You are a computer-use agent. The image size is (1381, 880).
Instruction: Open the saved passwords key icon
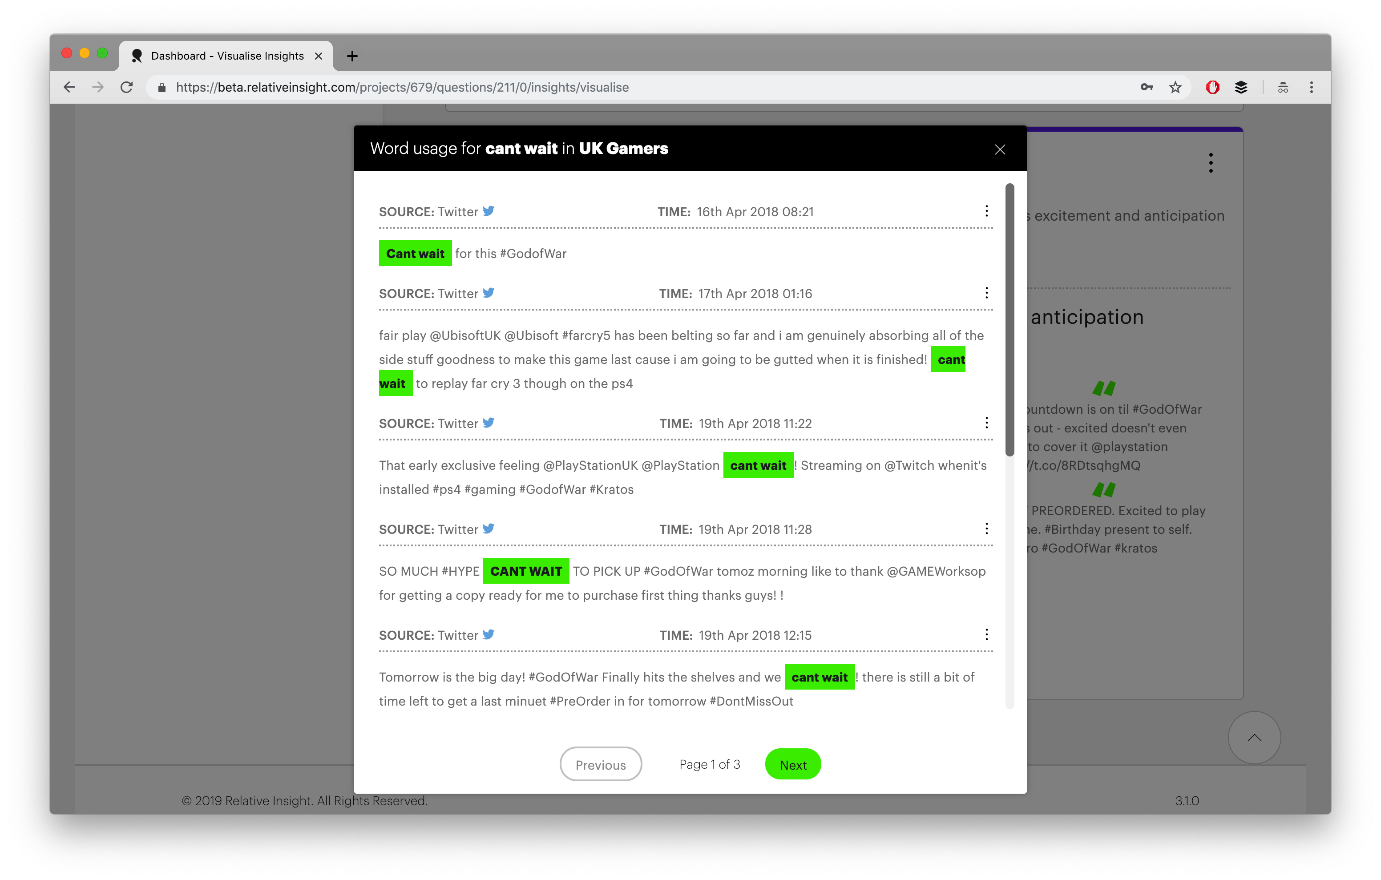1147,87
